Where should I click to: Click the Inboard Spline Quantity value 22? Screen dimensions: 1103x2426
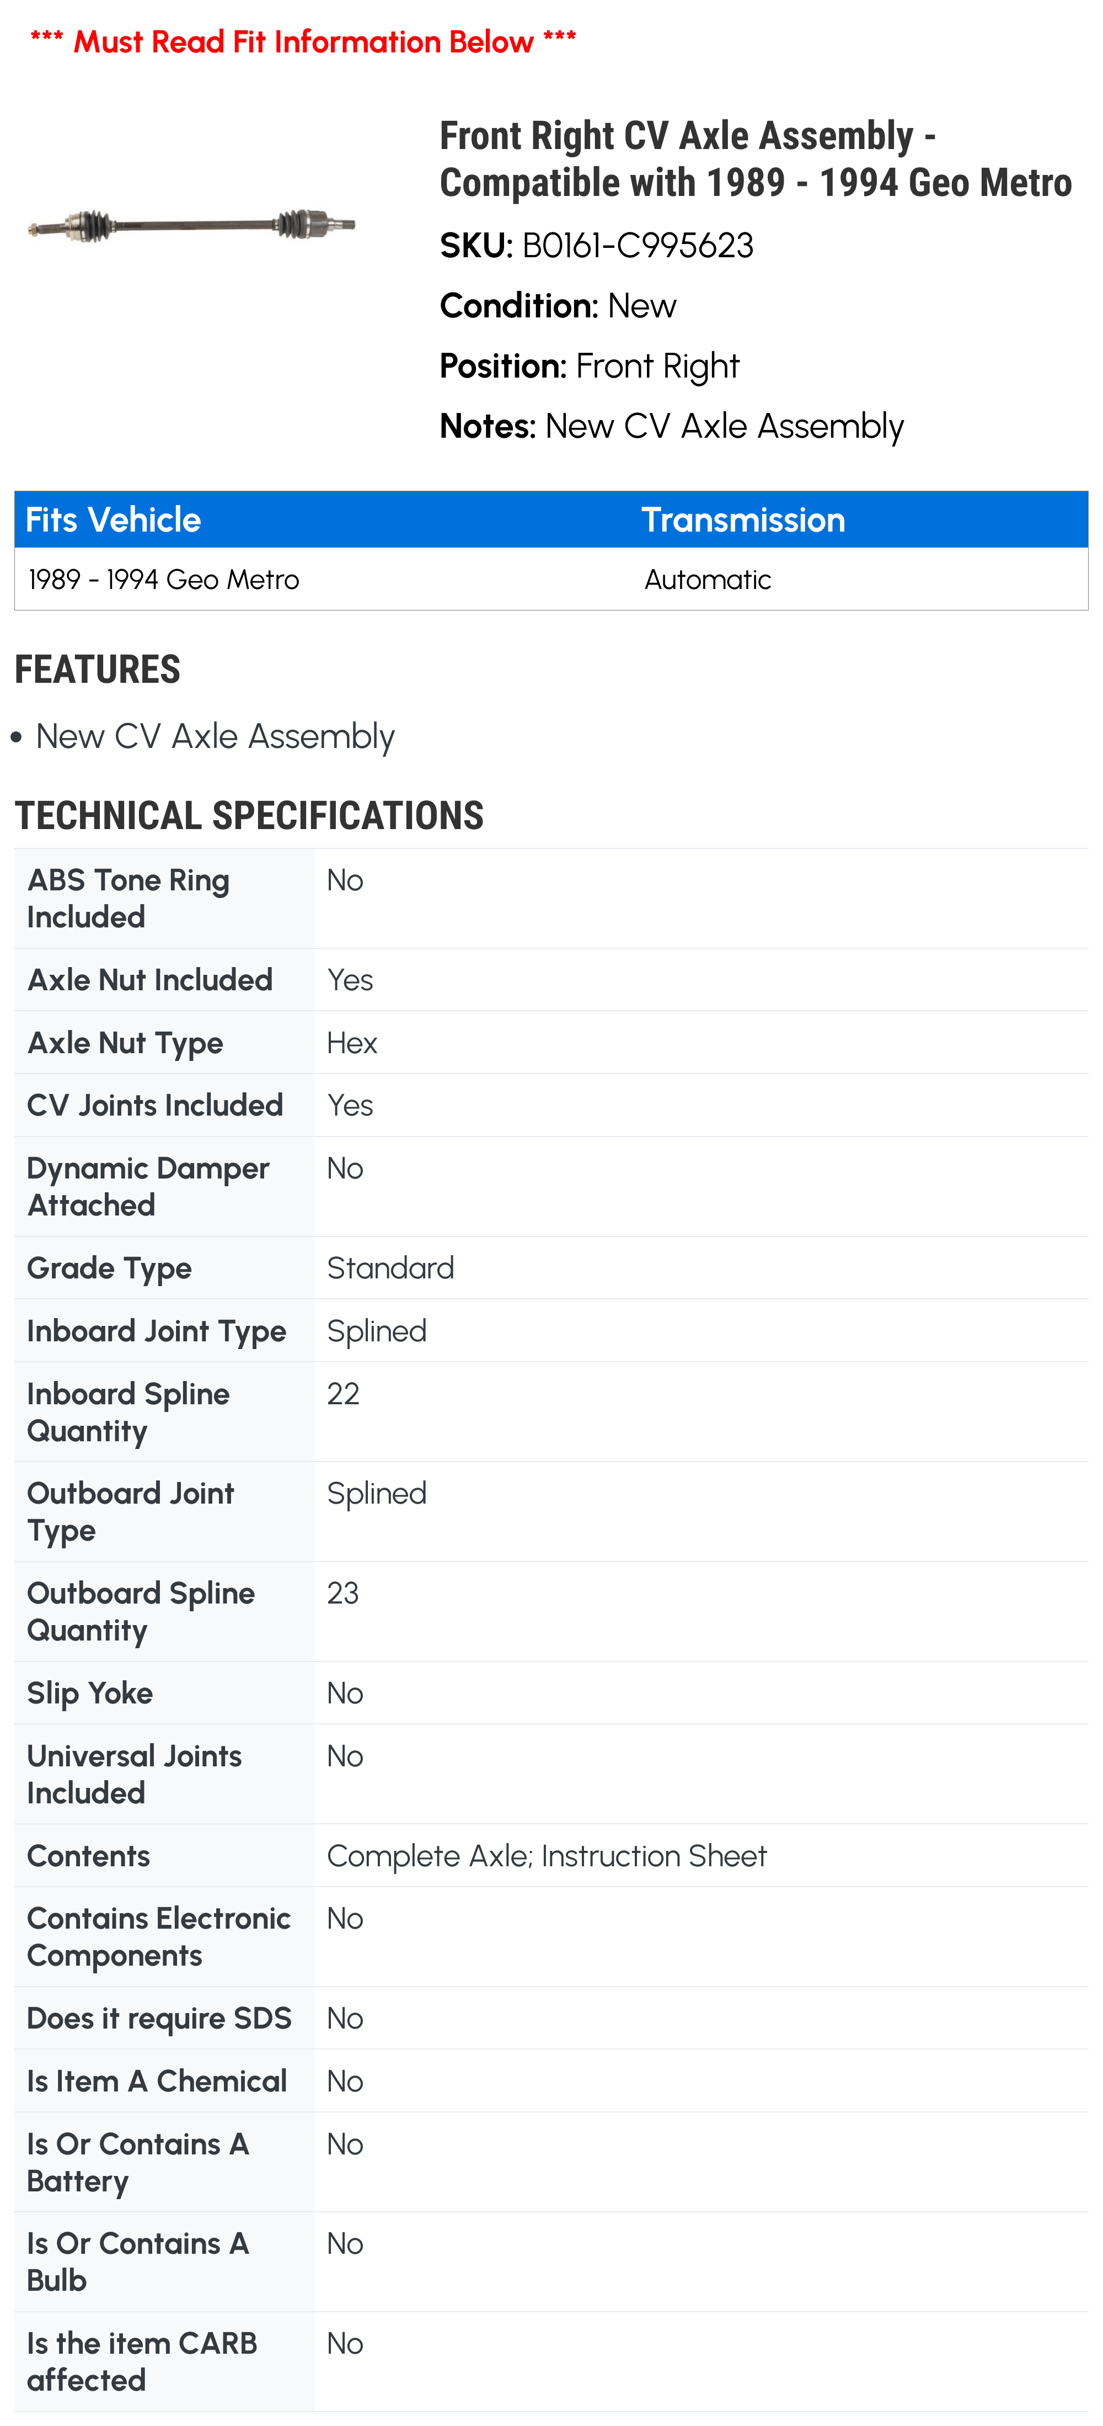click(342, 1394)
